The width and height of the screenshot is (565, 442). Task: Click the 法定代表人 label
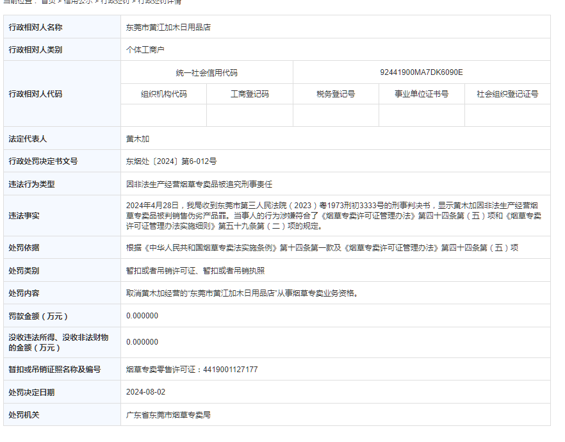28,139
